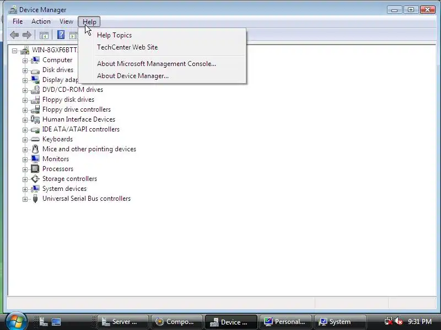Click the Monitors category icon
Screen dimensions: 441x330
tap(35, 159)
